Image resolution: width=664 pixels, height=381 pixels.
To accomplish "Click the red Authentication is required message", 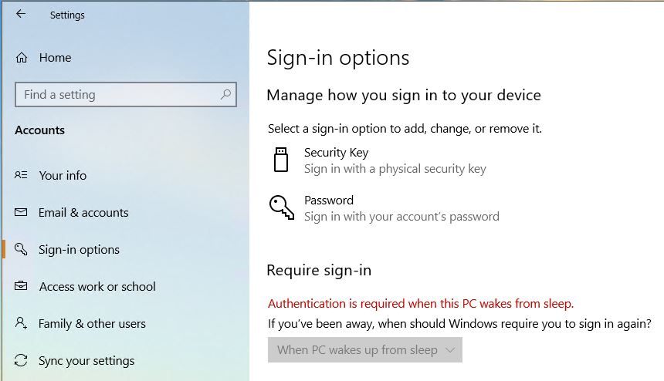I will [421, 304].
